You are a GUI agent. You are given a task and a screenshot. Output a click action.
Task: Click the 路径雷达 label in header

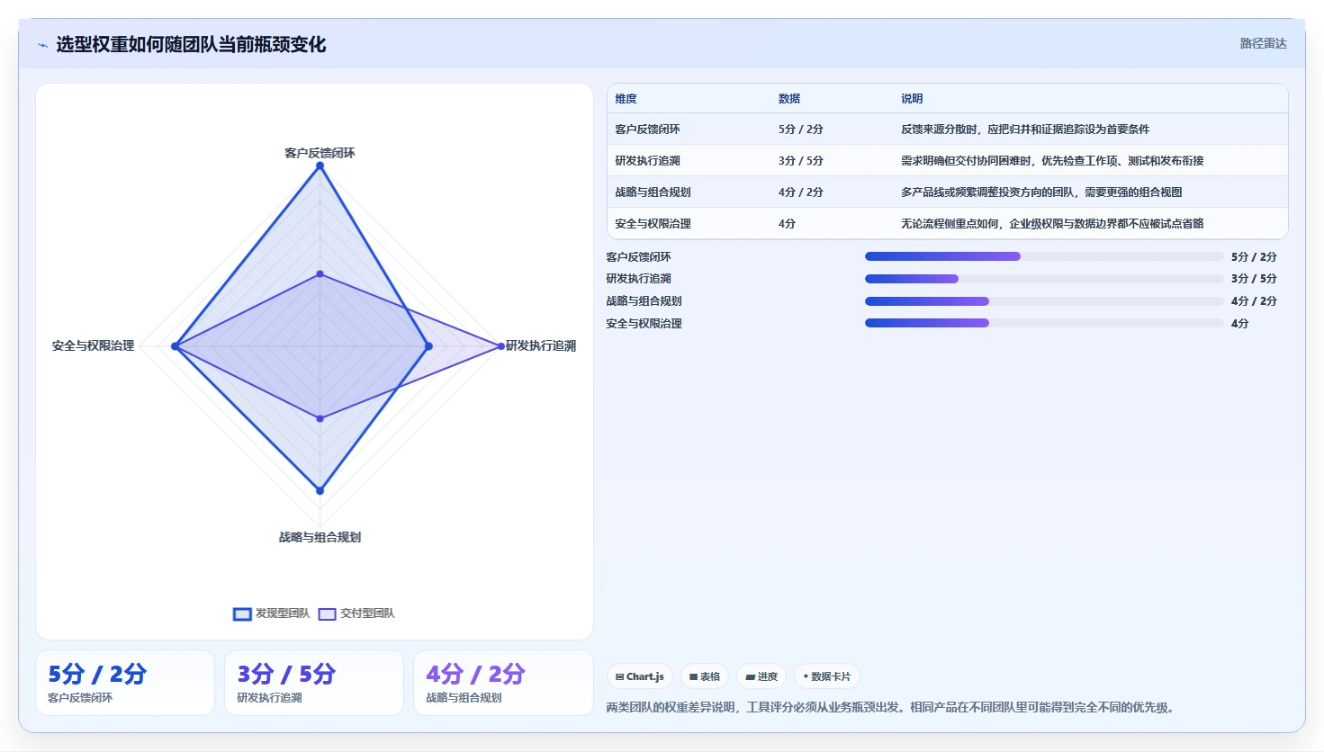coord(1264,43)
